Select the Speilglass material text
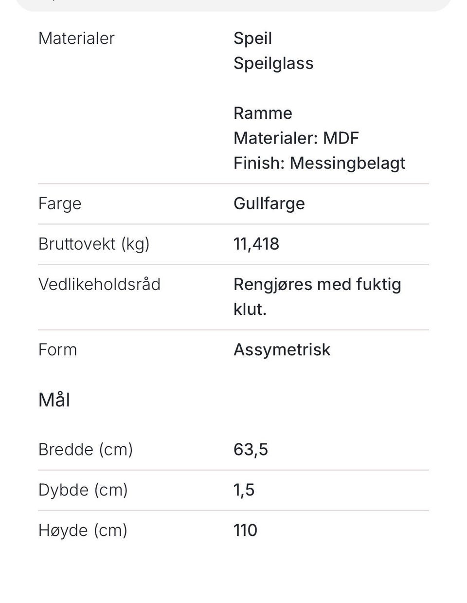The height and width of the screenshot is (603, 467). coord(273,63)
